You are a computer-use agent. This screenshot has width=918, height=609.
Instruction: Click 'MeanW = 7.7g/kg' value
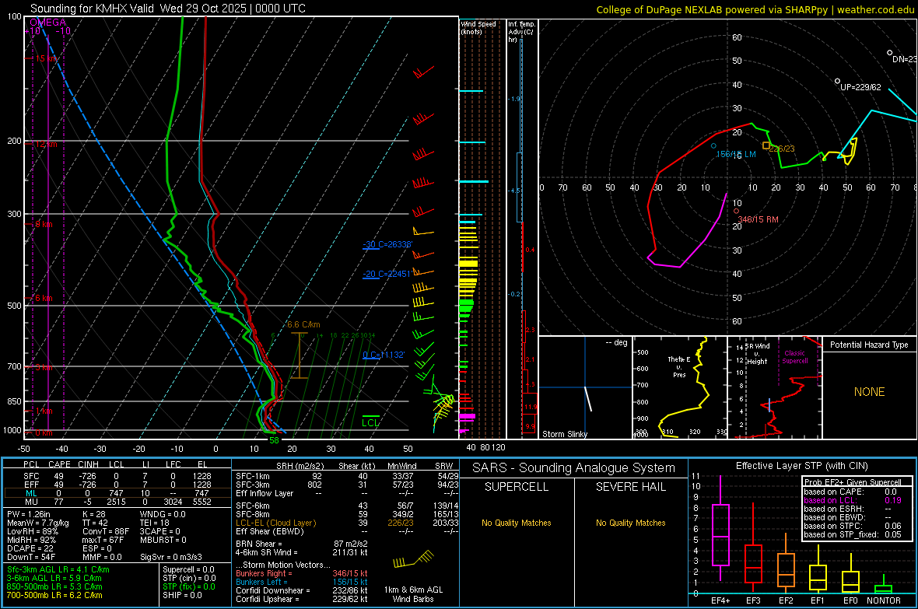tap(37, 523)
